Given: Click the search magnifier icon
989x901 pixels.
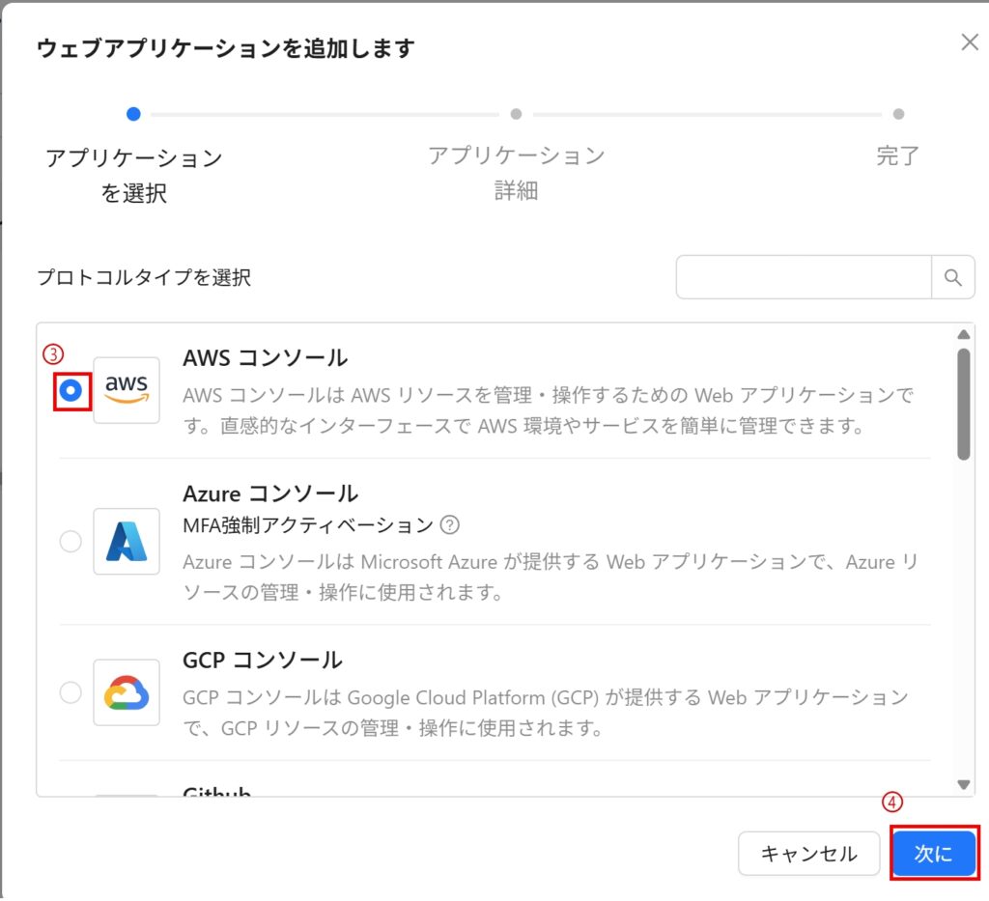Looking at the screenshot, I should 952,278.
